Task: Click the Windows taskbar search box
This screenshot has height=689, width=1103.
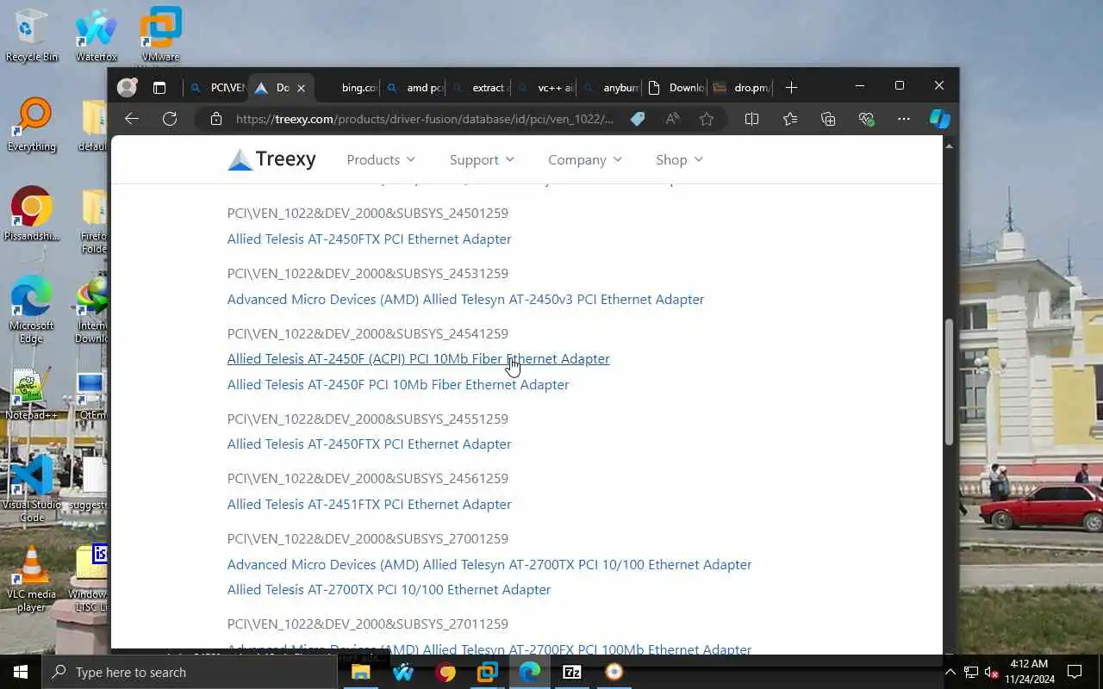Action: (x=190, y=672)
